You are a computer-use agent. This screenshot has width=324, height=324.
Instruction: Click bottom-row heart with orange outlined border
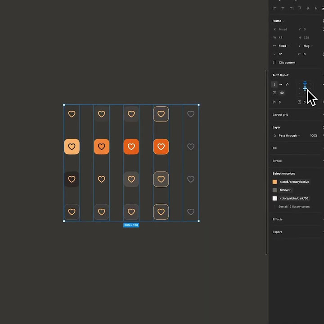[161, 212]
